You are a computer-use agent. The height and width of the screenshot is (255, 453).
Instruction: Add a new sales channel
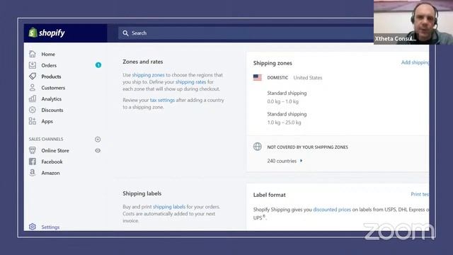(x=98, y=140)
